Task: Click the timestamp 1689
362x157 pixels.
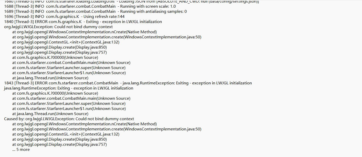Action: tap(9, 12)
